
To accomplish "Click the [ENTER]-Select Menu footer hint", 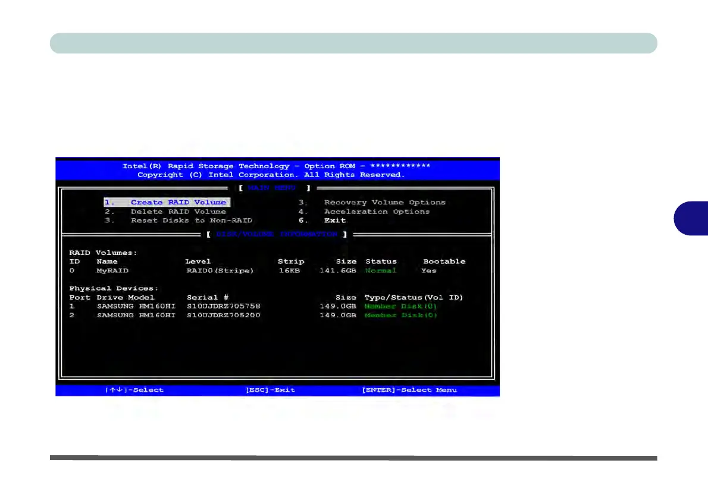I will [409, 390].
